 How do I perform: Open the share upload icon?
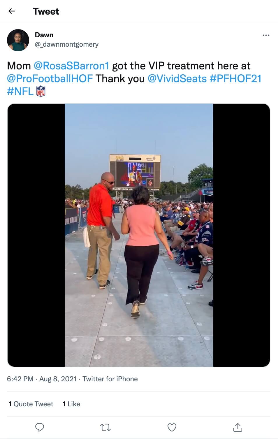238,427
